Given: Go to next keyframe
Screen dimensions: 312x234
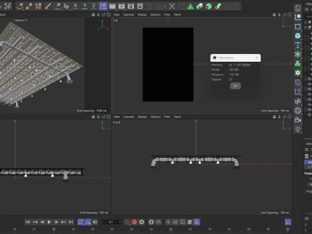Looking at the screenshot, I should coord(64,222).
